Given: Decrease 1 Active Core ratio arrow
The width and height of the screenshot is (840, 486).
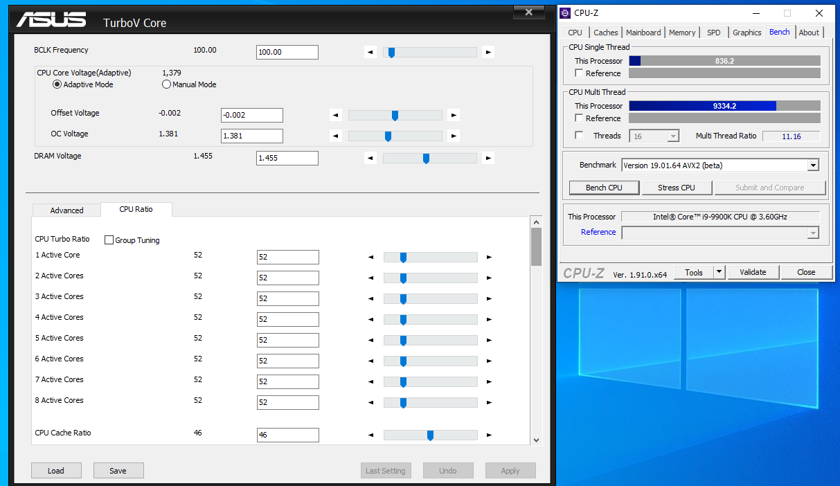Looking at the screenshot, I should pos(371,257).
